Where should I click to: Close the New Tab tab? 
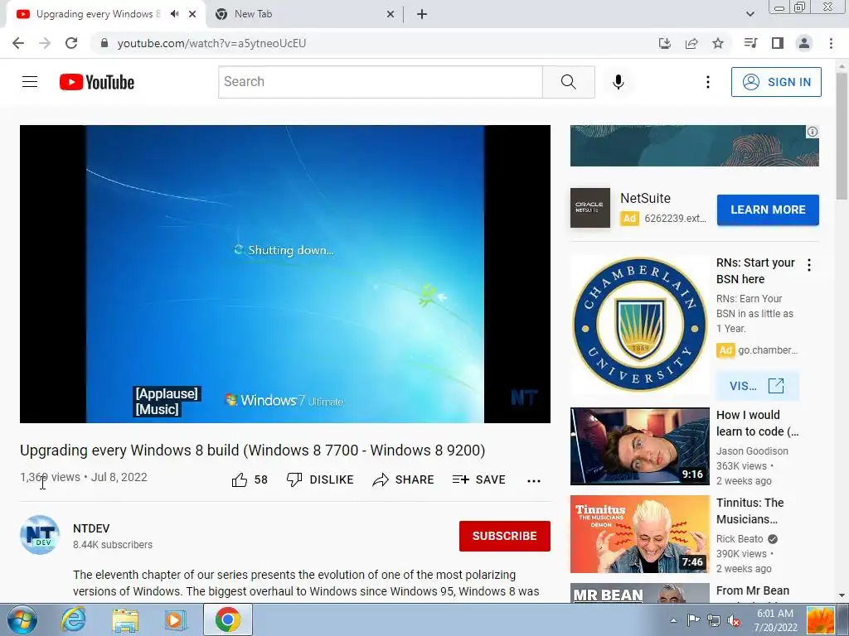[x=391, y=14]
